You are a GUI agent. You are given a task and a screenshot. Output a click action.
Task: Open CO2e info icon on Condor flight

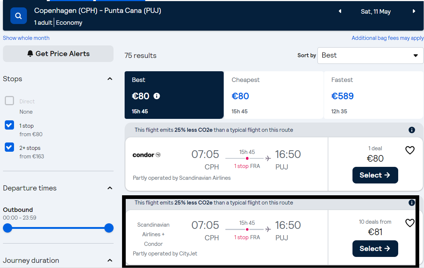tap(411, 130)
